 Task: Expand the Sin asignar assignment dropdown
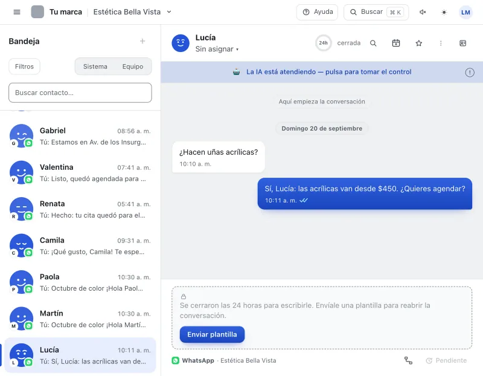pos(217,49)
